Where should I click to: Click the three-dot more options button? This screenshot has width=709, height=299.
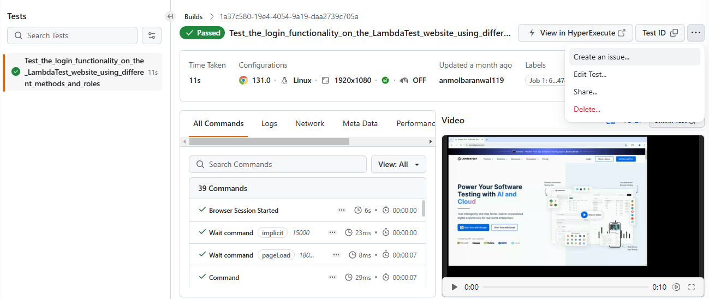click(x=695, y=33)
